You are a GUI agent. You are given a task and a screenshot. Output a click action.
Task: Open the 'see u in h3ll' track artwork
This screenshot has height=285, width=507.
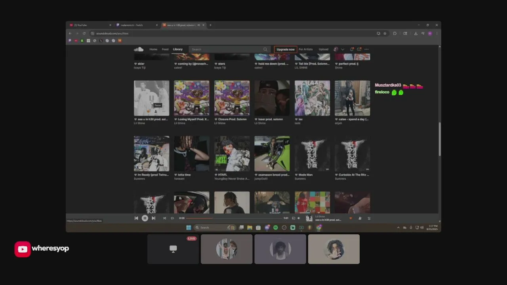[151, 98]
